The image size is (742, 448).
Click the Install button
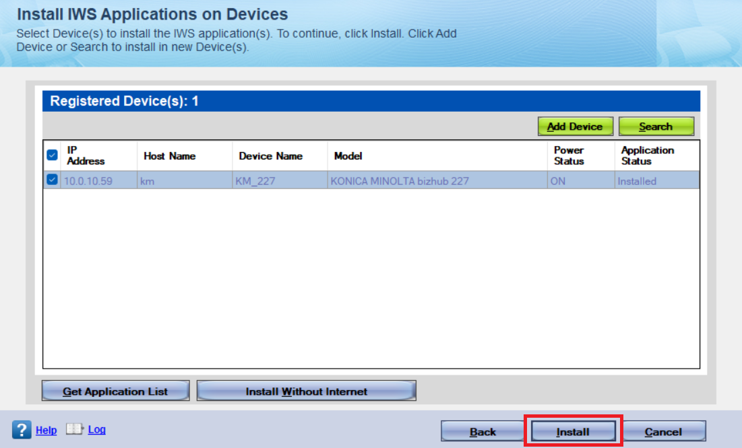(x=573, y=432)
